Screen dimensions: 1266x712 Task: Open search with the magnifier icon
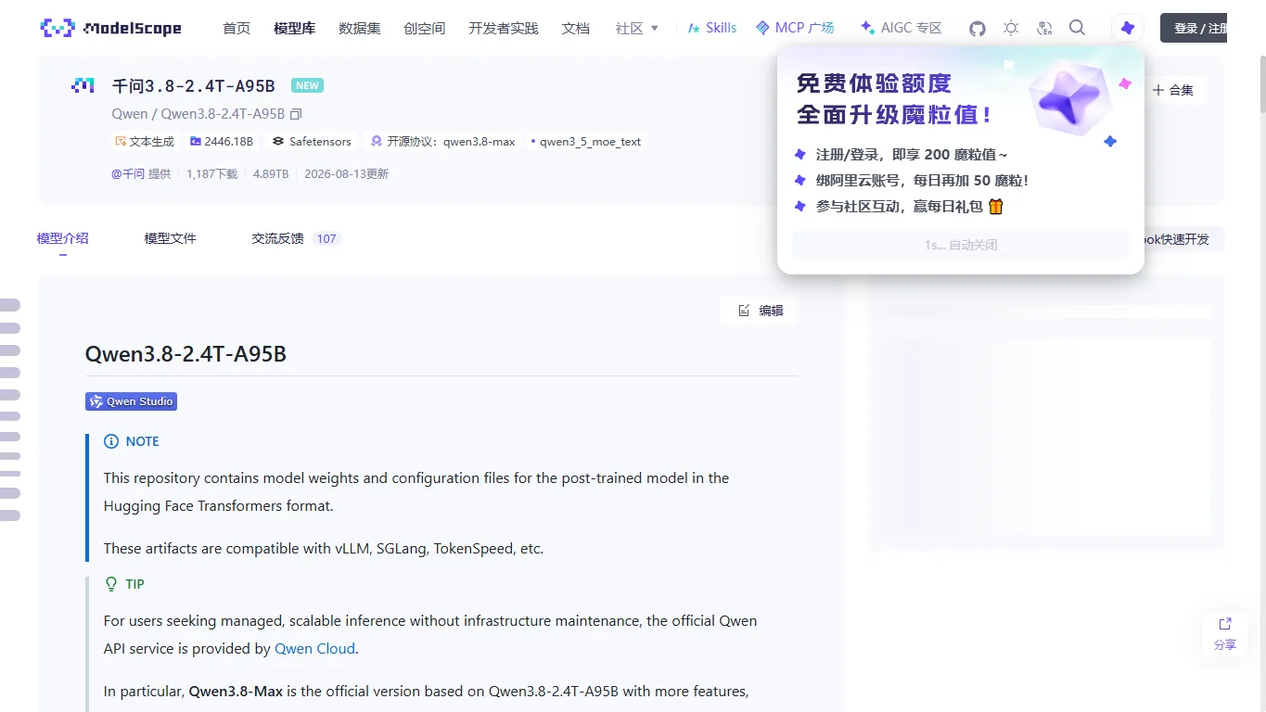tap(1077, 28)
